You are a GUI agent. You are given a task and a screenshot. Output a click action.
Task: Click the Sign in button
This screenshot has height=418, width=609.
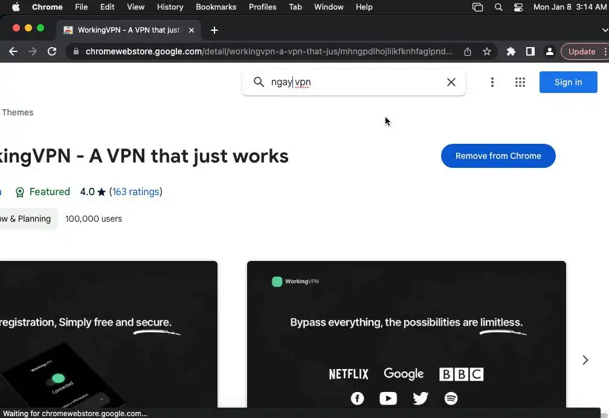(x=568, y=82)
